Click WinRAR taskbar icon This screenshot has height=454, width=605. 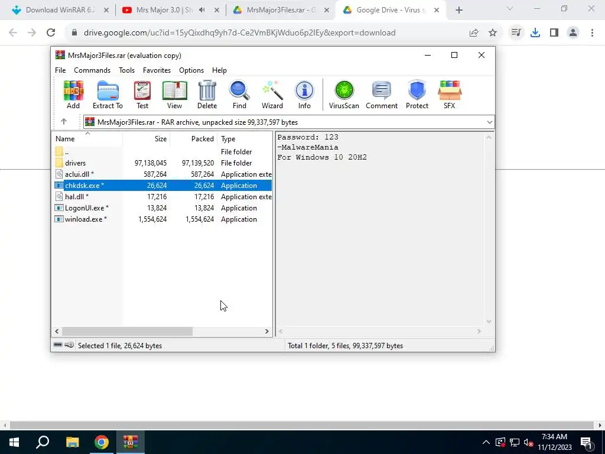131,442
